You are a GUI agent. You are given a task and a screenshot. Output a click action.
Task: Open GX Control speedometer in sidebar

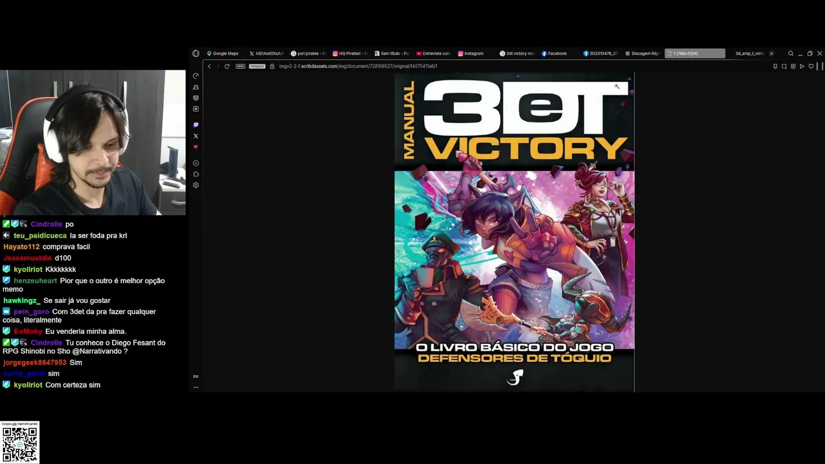pyautogui.click(x=196, y=76)
